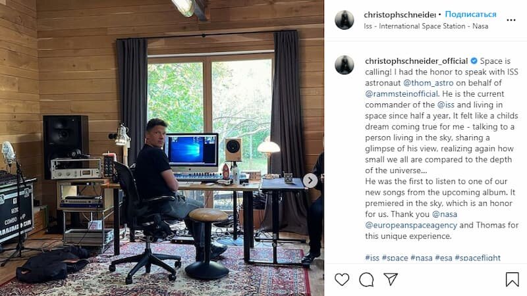Open the #nasa hashtag
The width and height of the screenshot is (527, 296).
422,258
